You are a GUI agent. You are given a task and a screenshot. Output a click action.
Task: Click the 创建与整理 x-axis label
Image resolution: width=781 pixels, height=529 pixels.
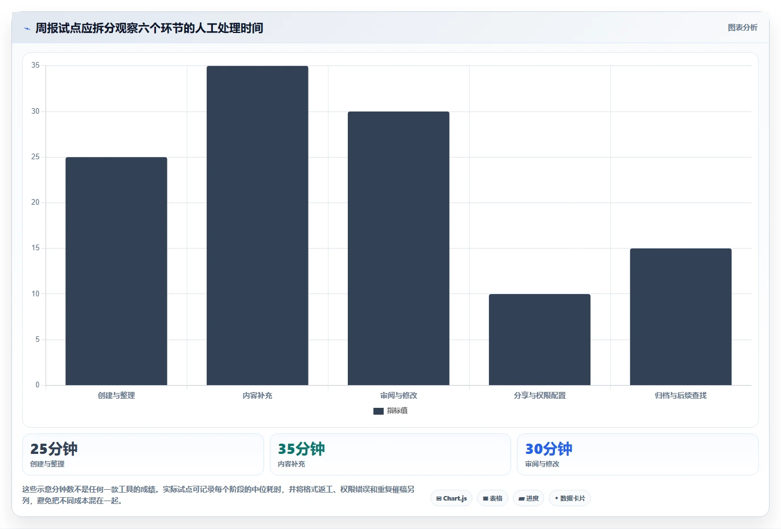click(116, 395)
